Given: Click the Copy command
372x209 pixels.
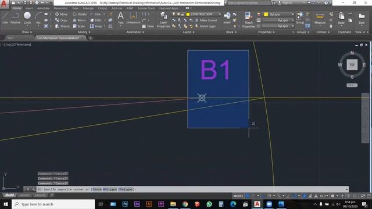Looking at the screenshot, I should click(61, 20).
